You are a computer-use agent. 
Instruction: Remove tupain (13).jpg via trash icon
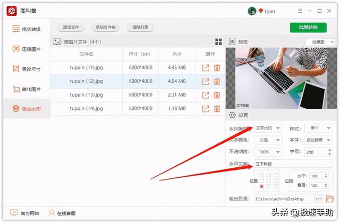pyautogui.click(x=217, y=96)
